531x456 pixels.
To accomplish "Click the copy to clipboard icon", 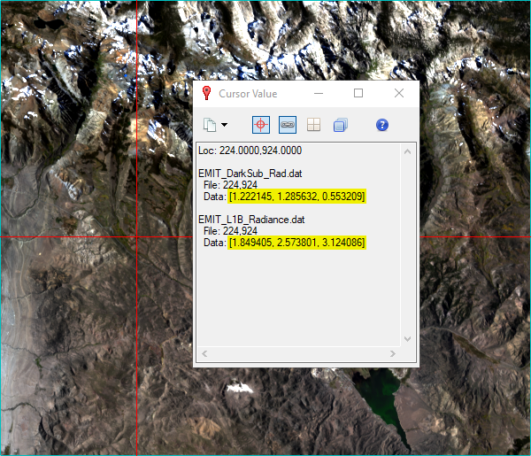I will pos(210,125).
